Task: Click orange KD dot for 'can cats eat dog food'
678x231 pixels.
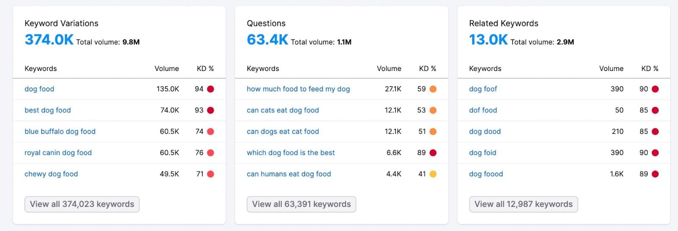Action: pos(433,110)
